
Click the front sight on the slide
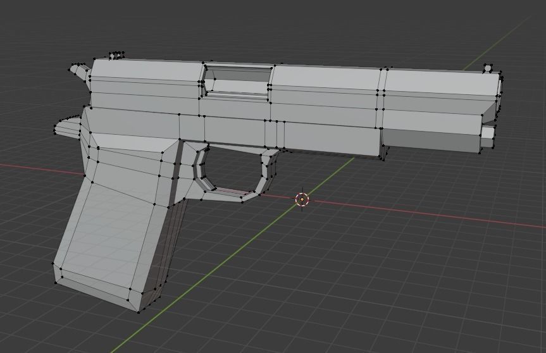click(488, 68)
